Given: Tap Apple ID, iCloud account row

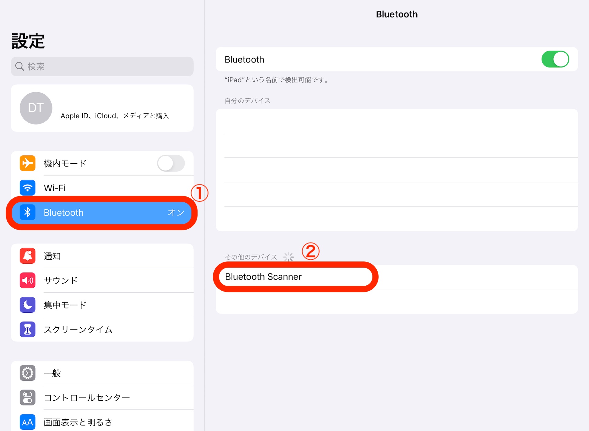Looking at the screenshot, I should coord(102,108).
